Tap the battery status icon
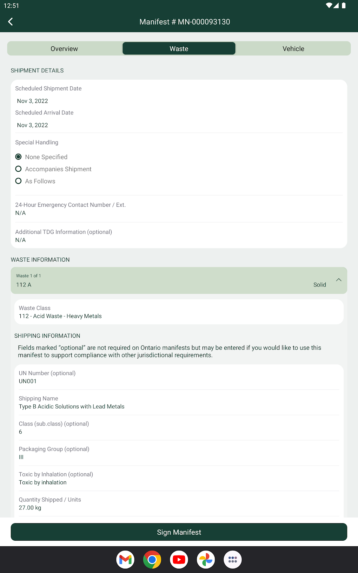Viewport: 358px width, 573px height. click(344, 6)
